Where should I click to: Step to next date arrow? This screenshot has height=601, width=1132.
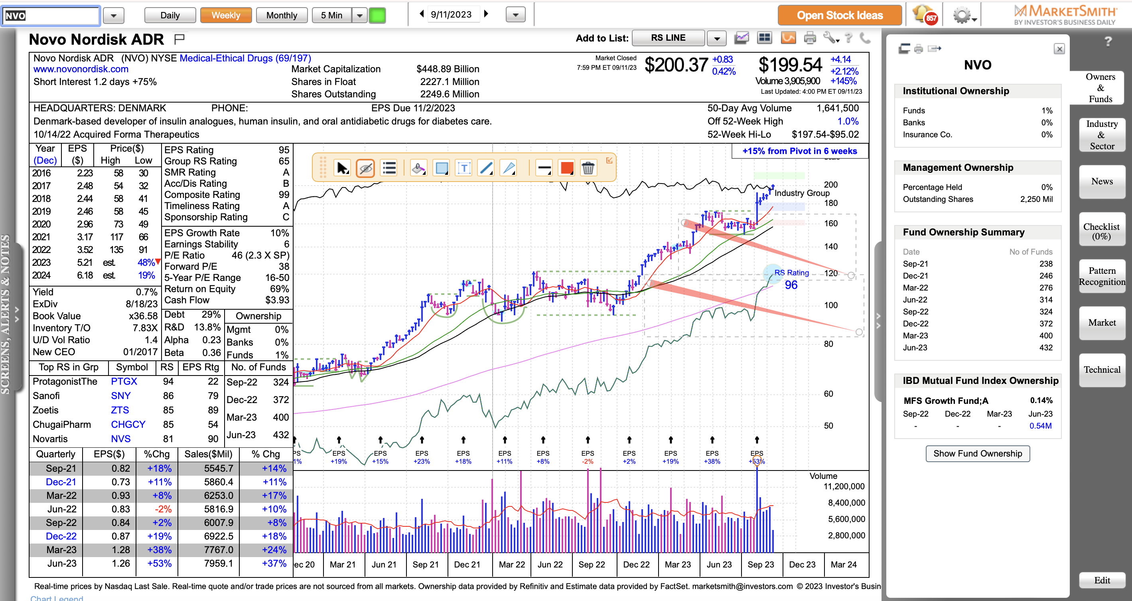point(486,14)
